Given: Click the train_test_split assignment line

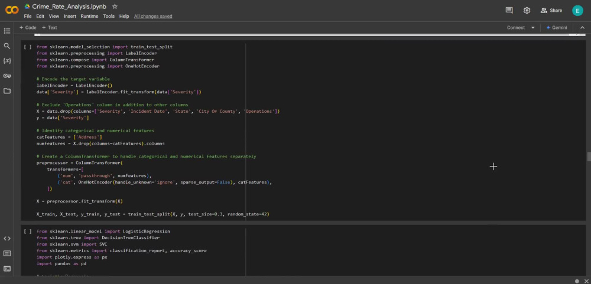Looking at the screenshot, I should [152, 214].
